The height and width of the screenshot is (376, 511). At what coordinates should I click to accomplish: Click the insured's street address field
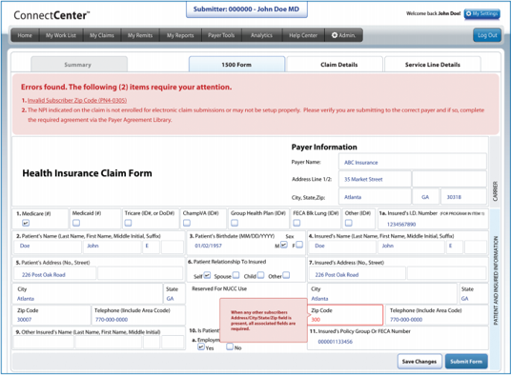click(358, 274)
